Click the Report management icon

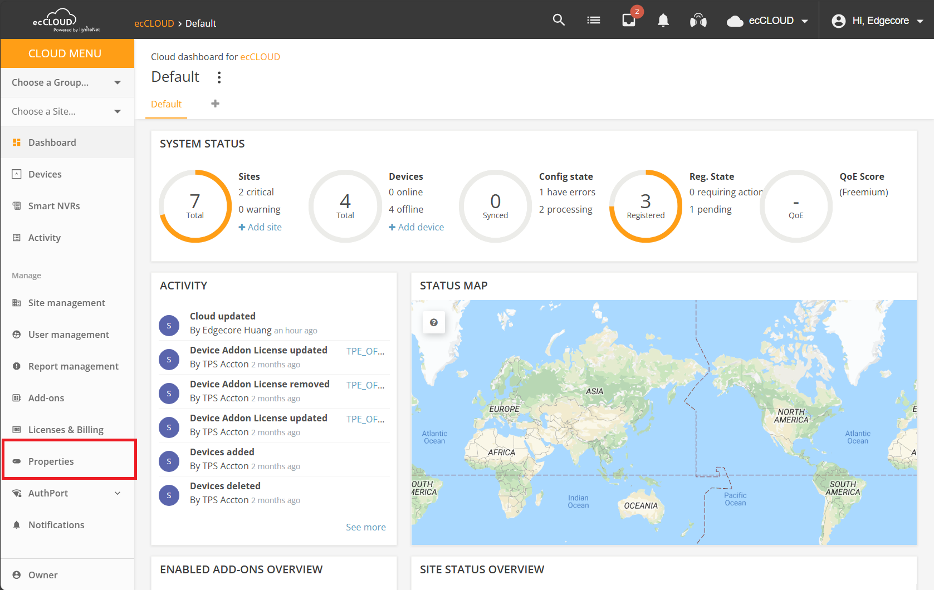pyautogui.click(x=17, y=366)
